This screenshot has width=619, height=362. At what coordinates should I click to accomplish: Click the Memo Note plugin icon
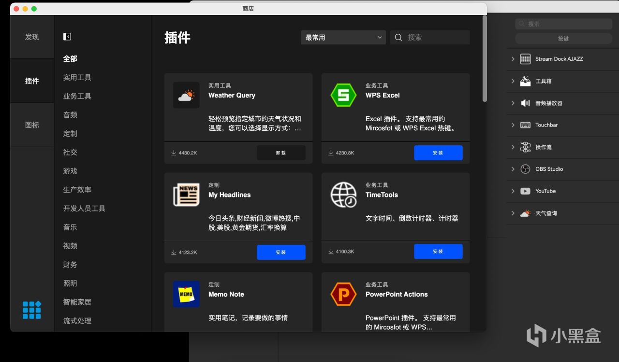pyautogui.click(x=186, y=294)
